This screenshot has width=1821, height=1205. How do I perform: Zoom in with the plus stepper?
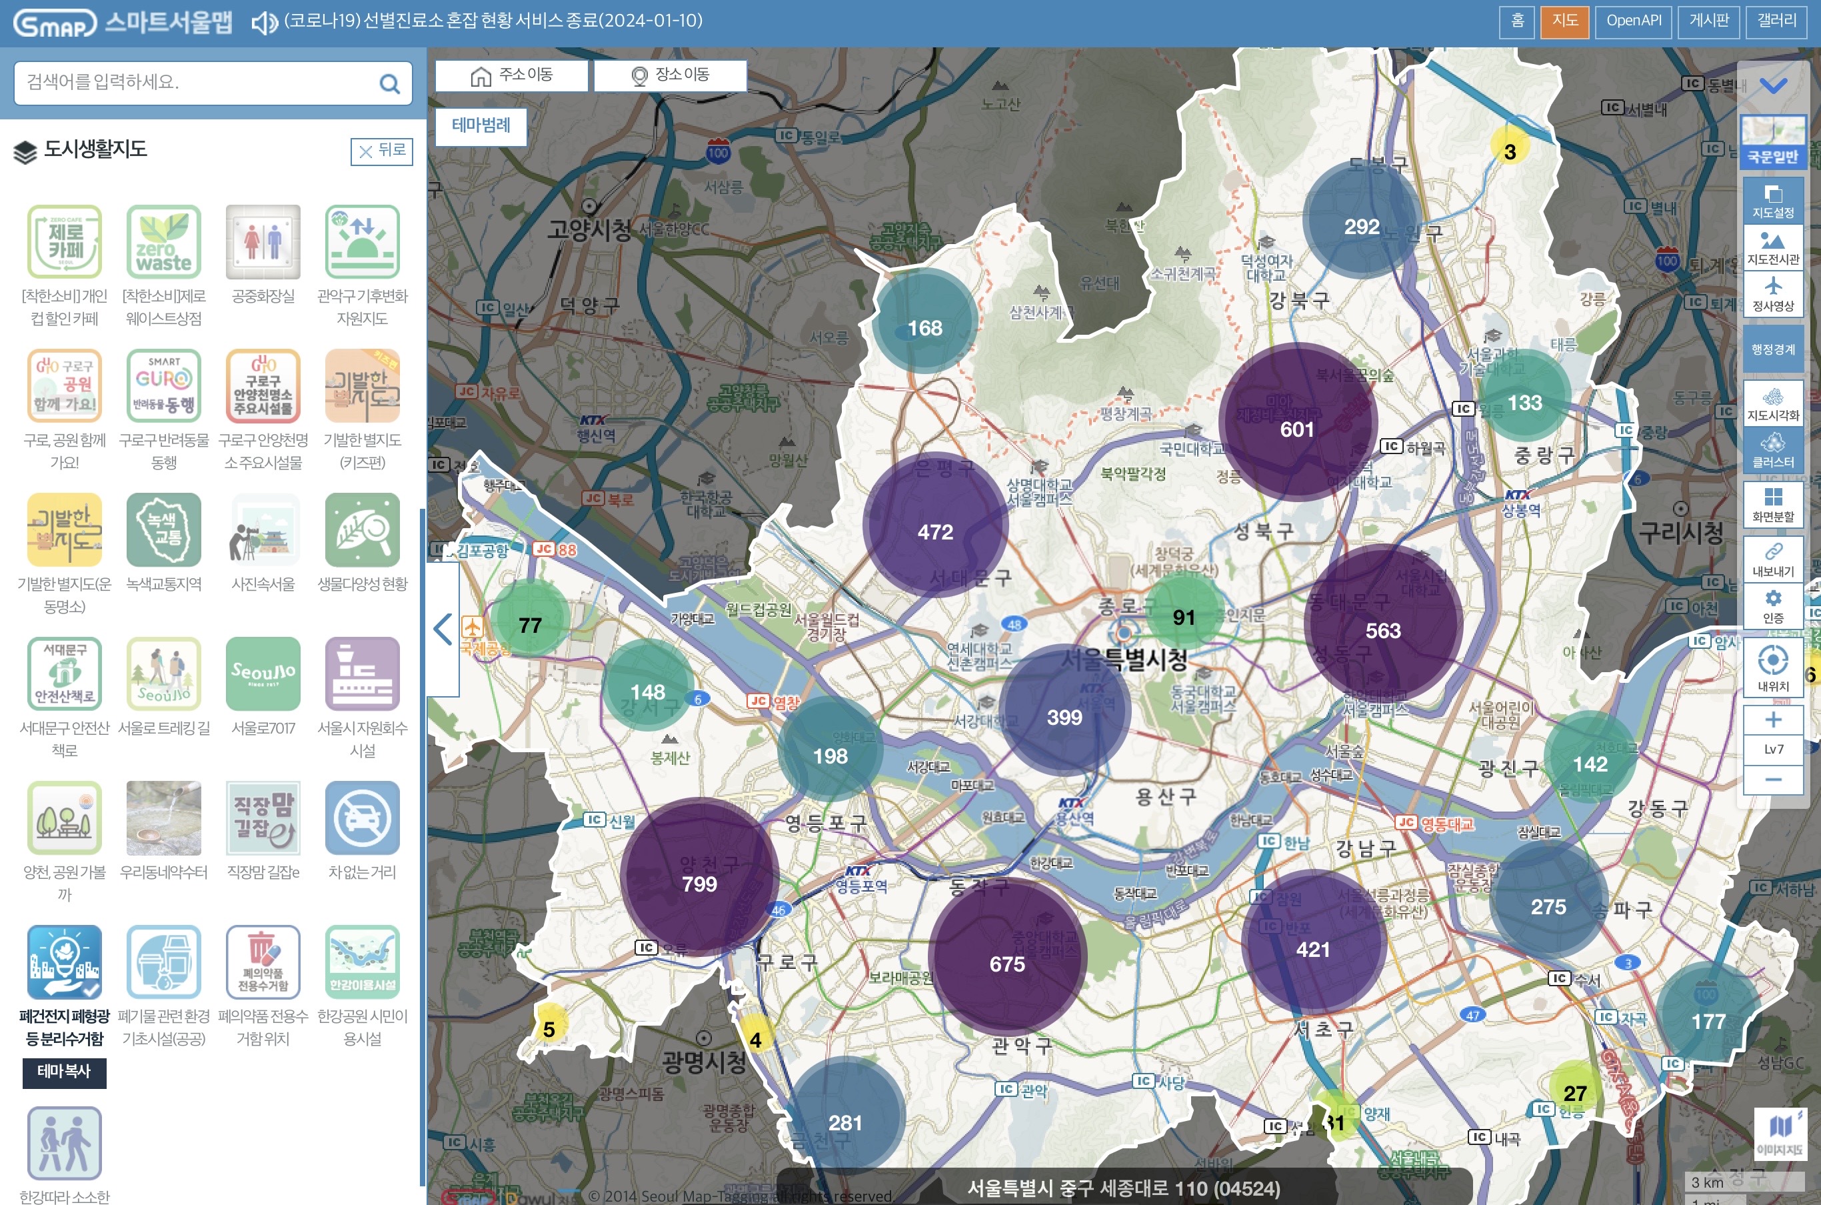tap(1772, 720)
